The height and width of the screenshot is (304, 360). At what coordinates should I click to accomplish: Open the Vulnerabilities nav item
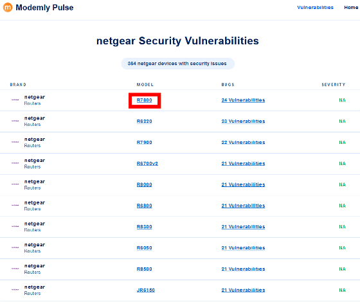(315, 7)
